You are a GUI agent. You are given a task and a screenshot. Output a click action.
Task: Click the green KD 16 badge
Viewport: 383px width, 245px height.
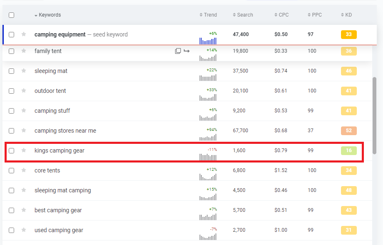(349, 150)
